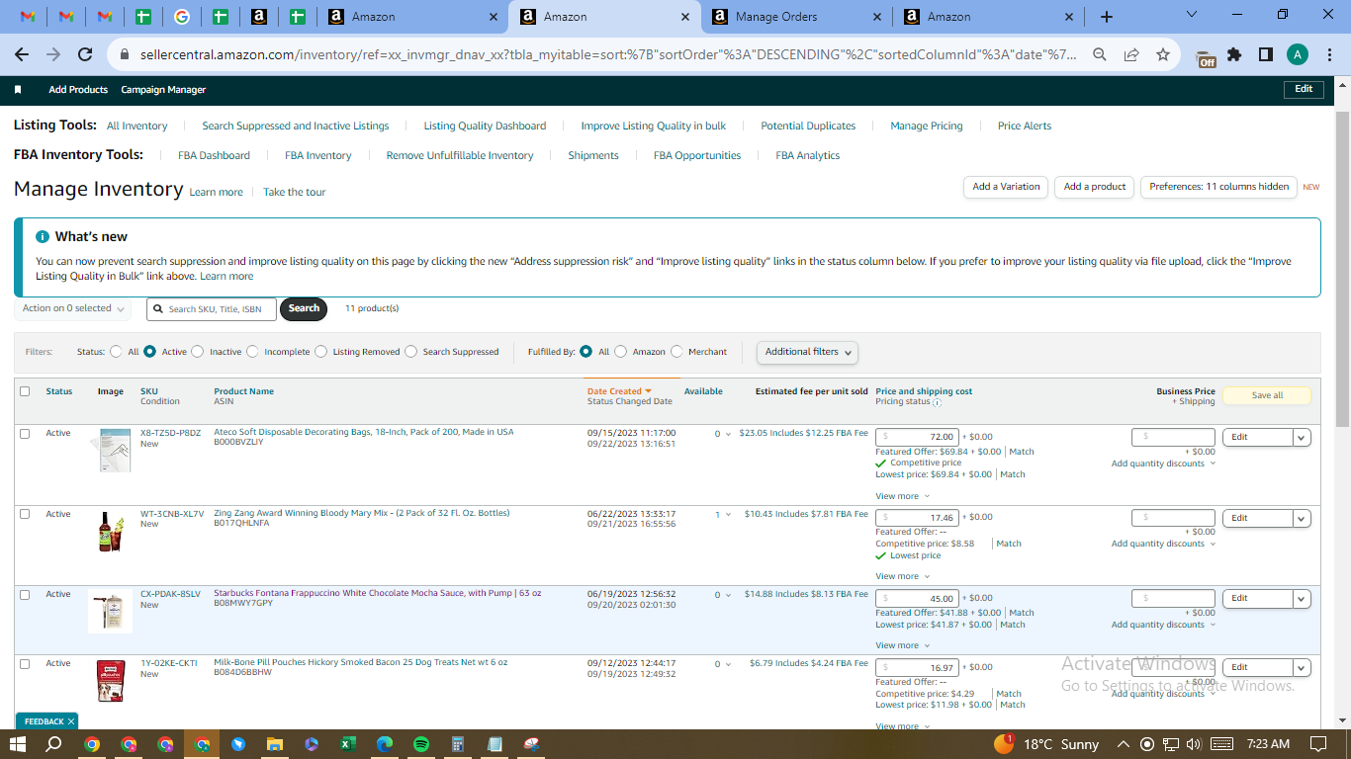The width and height of the screenshot is (1351, 759).
Task: Click the Add a Variation button
Action: 1006,187
